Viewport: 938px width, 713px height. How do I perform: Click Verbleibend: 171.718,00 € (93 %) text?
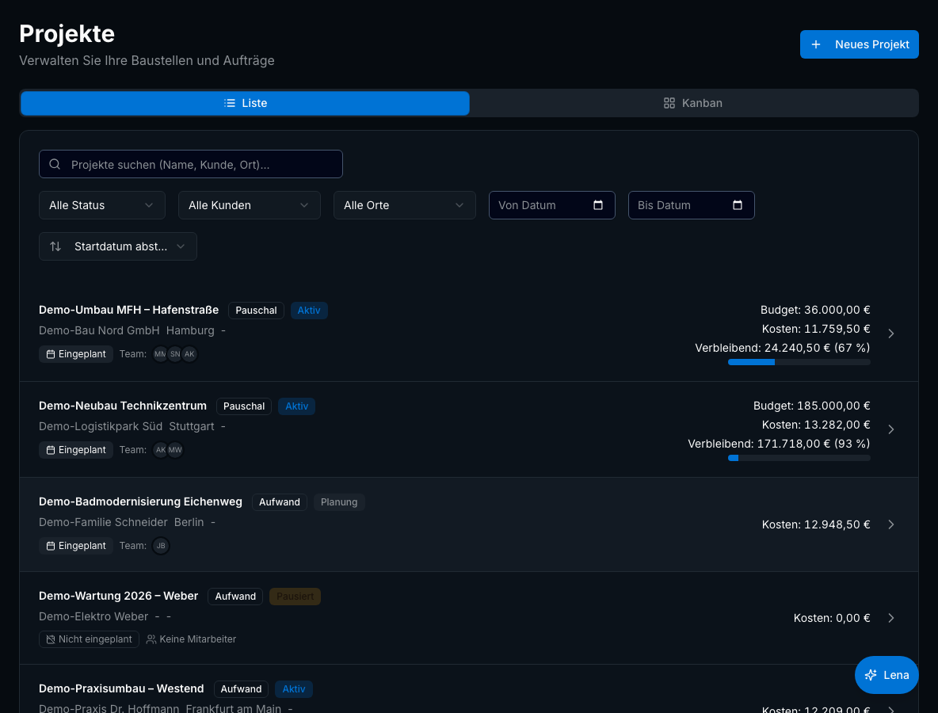click(x=779, y=444)
